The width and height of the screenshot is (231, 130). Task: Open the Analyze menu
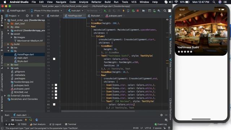[83, 2]
